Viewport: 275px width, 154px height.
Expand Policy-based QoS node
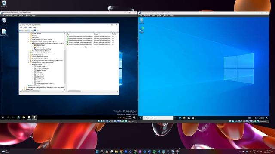[x=27, y=86]
